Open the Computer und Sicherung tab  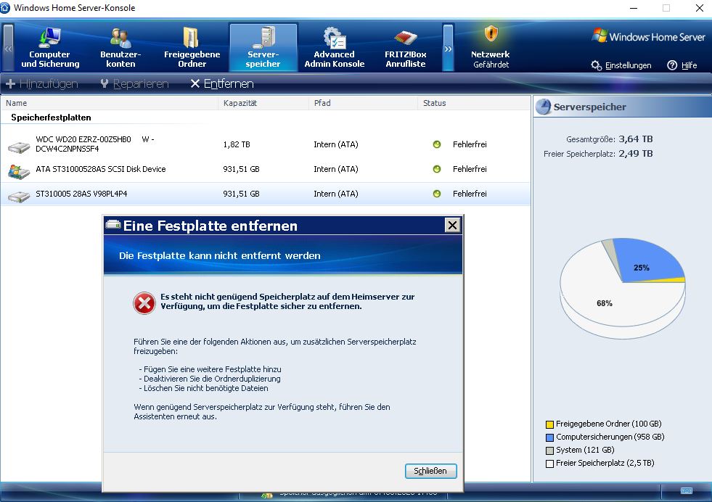[49, 48]
